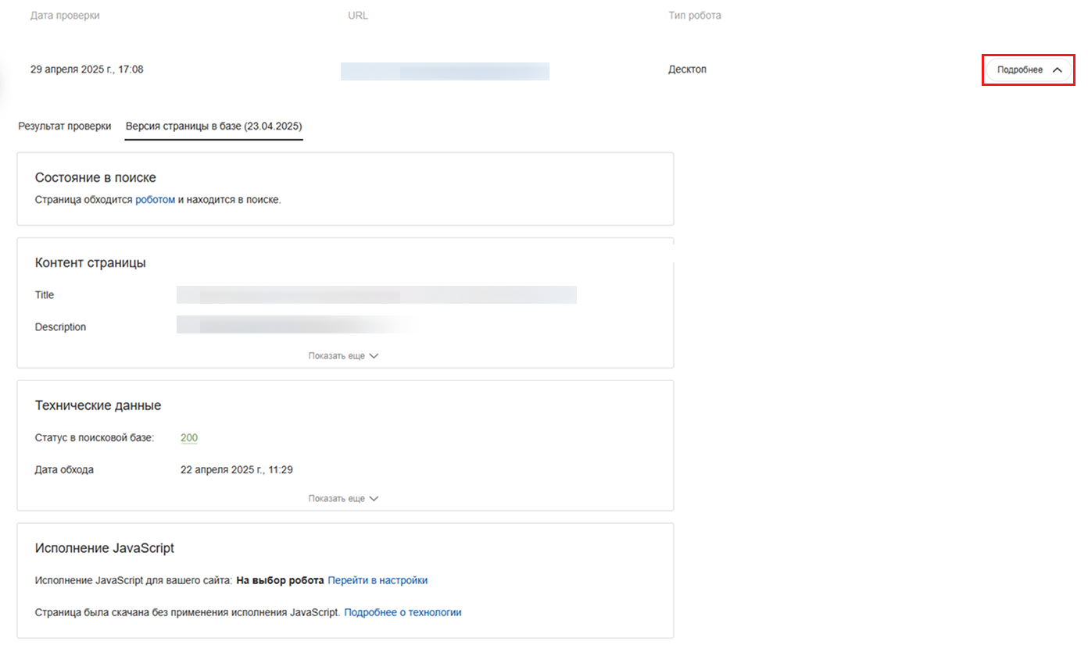
Task: Click the chevron in Технические данные card
Action: [x=374, y=498]
